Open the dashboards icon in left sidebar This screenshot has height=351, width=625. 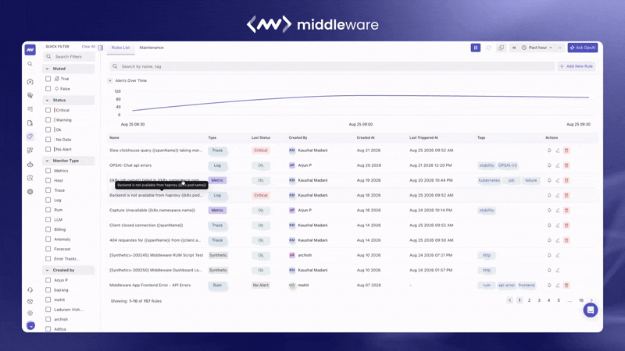30,151
